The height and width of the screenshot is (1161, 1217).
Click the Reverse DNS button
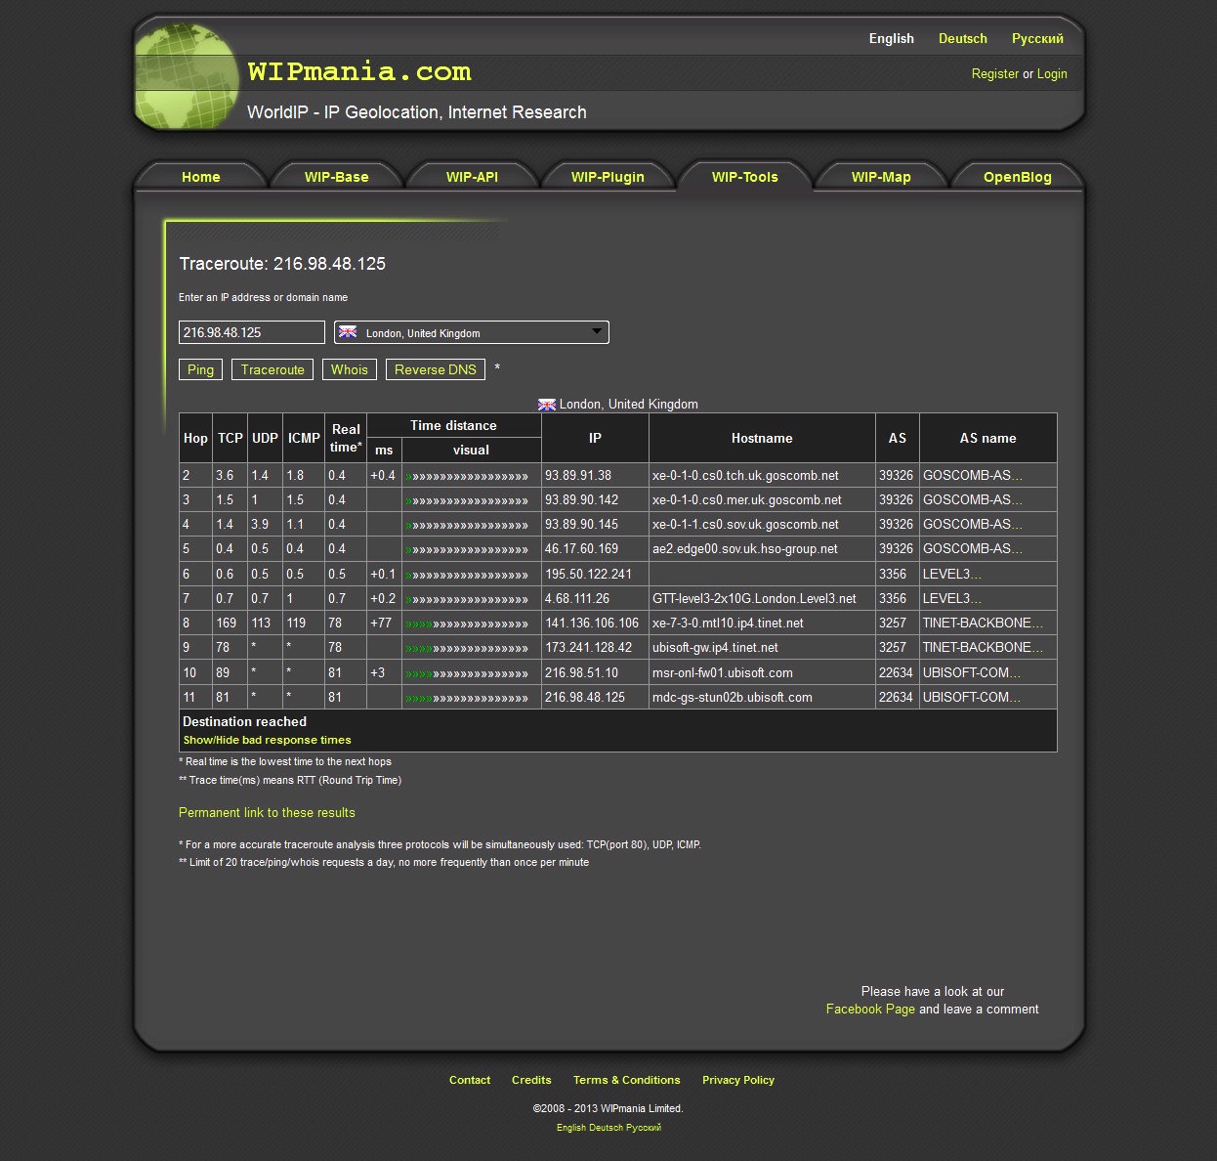point(435,369)
